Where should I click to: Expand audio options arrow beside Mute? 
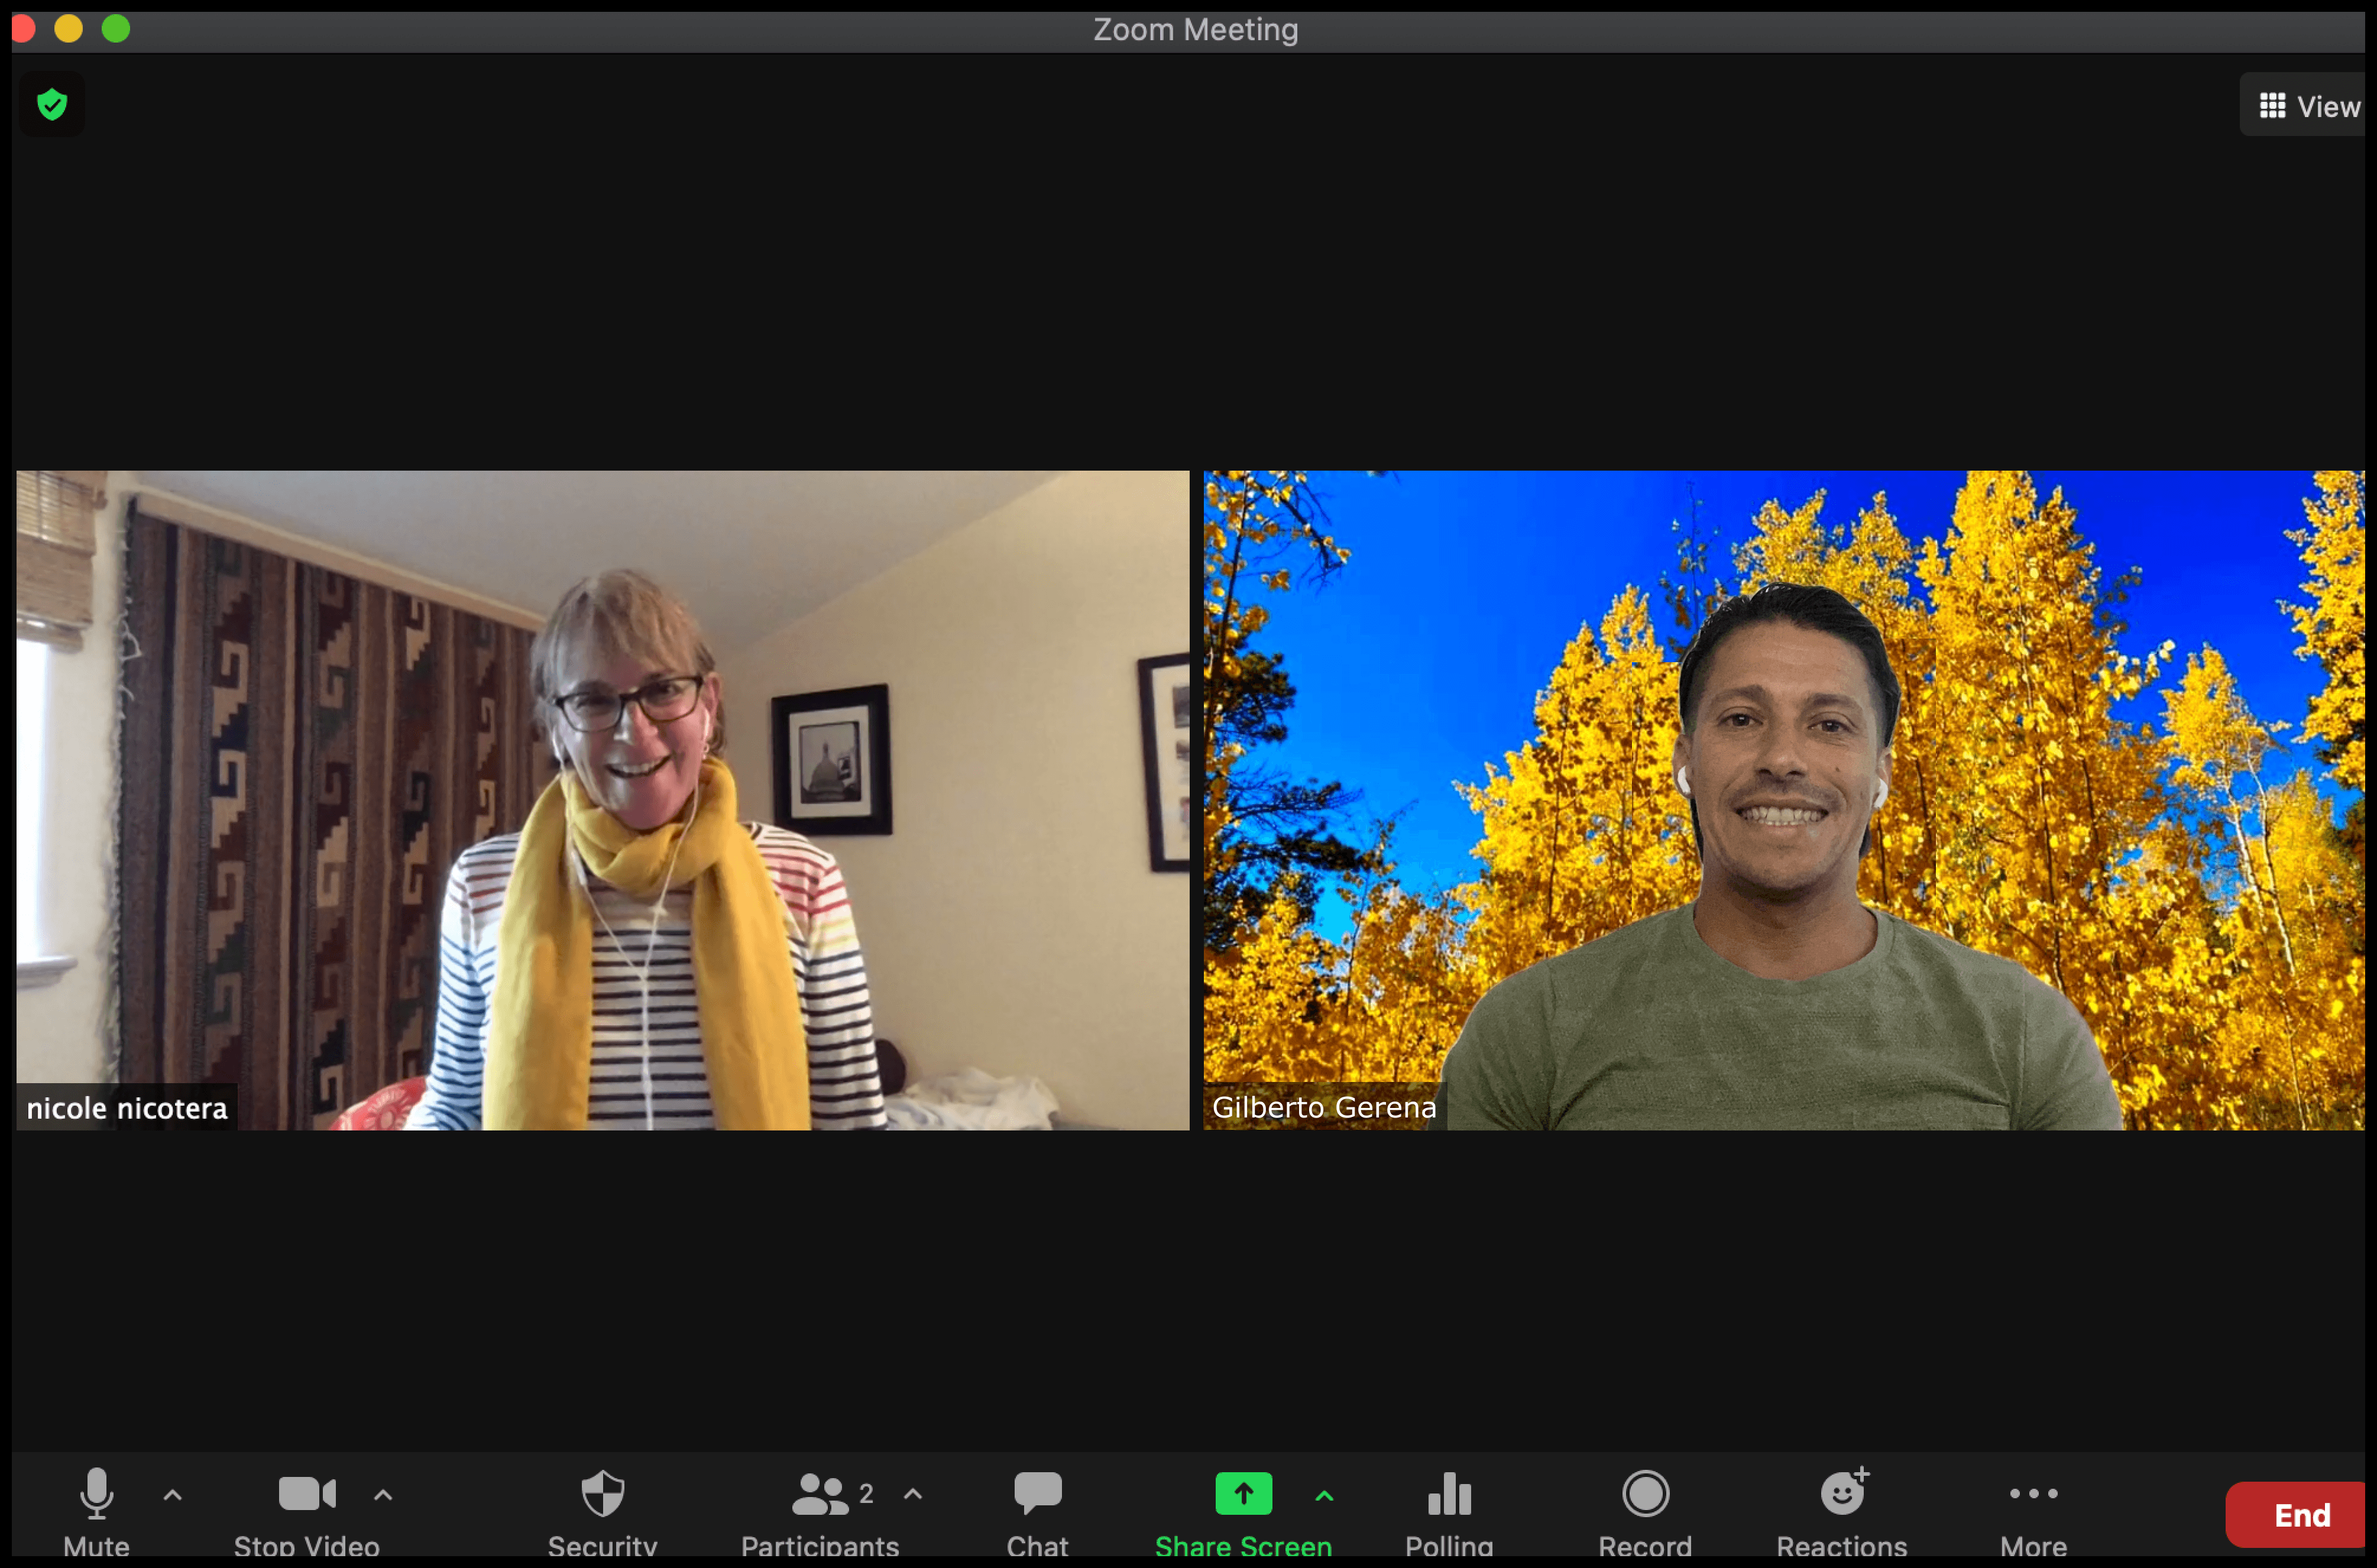[172, 1496]
